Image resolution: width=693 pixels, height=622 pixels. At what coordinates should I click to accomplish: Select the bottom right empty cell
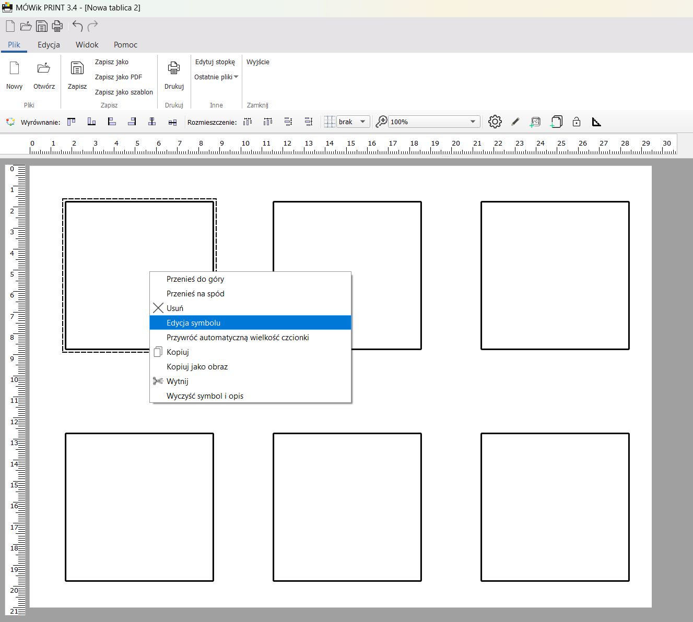pos(555,507)
